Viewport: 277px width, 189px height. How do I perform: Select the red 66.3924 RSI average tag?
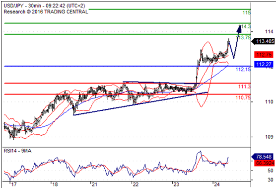[x=264, y=163]
